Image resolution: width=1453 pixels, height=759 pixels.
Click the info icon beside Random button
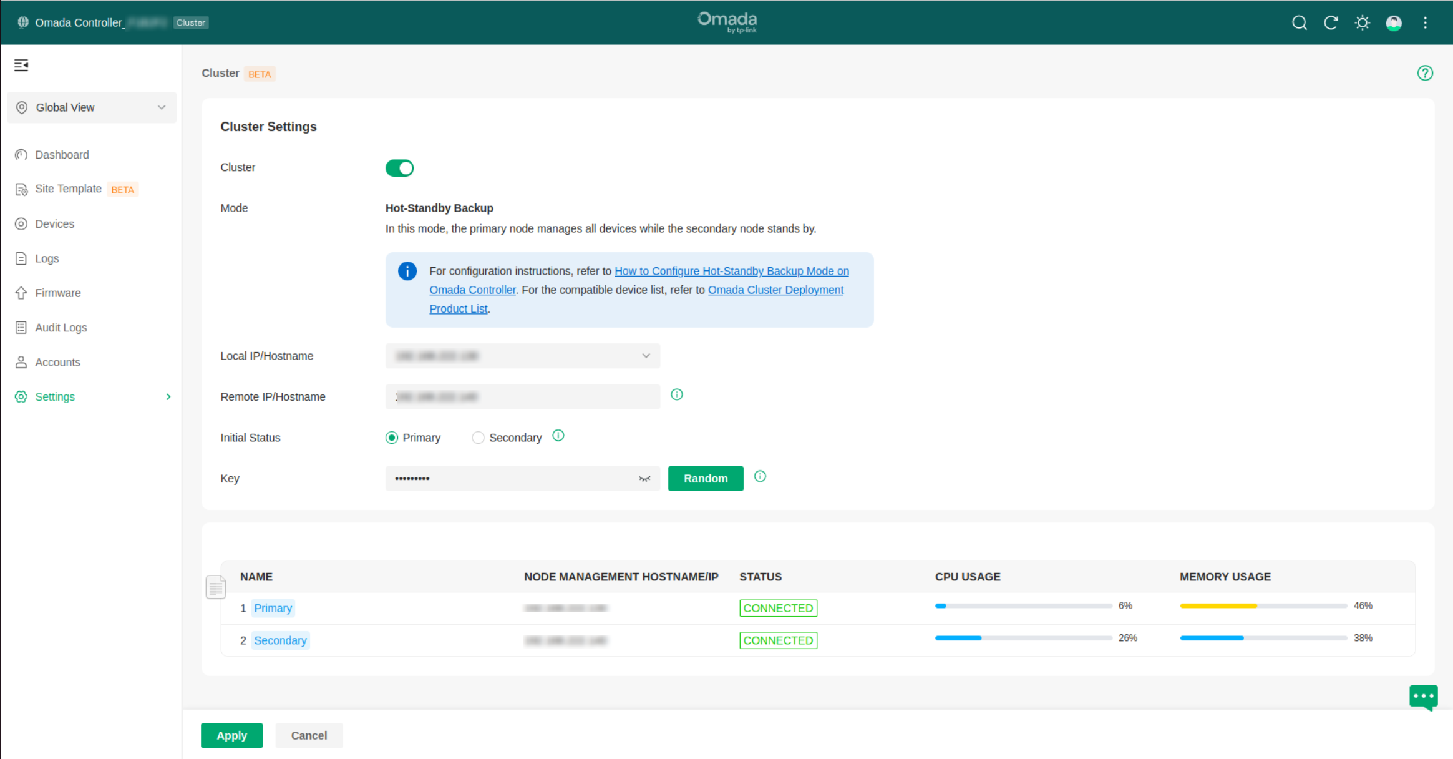pyautogui.click(x=760, y=476)
